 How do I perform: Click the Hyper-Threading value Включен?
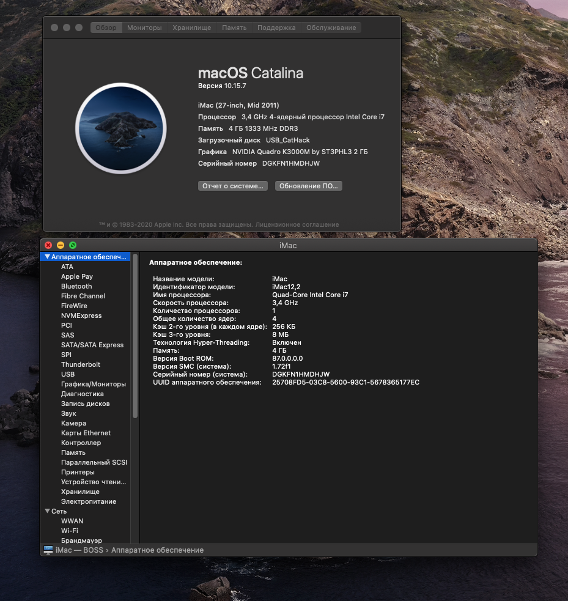coord(287,342)
